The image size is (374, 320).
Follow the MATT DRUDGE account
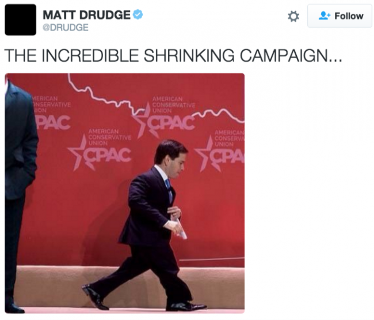coord(339,16)
